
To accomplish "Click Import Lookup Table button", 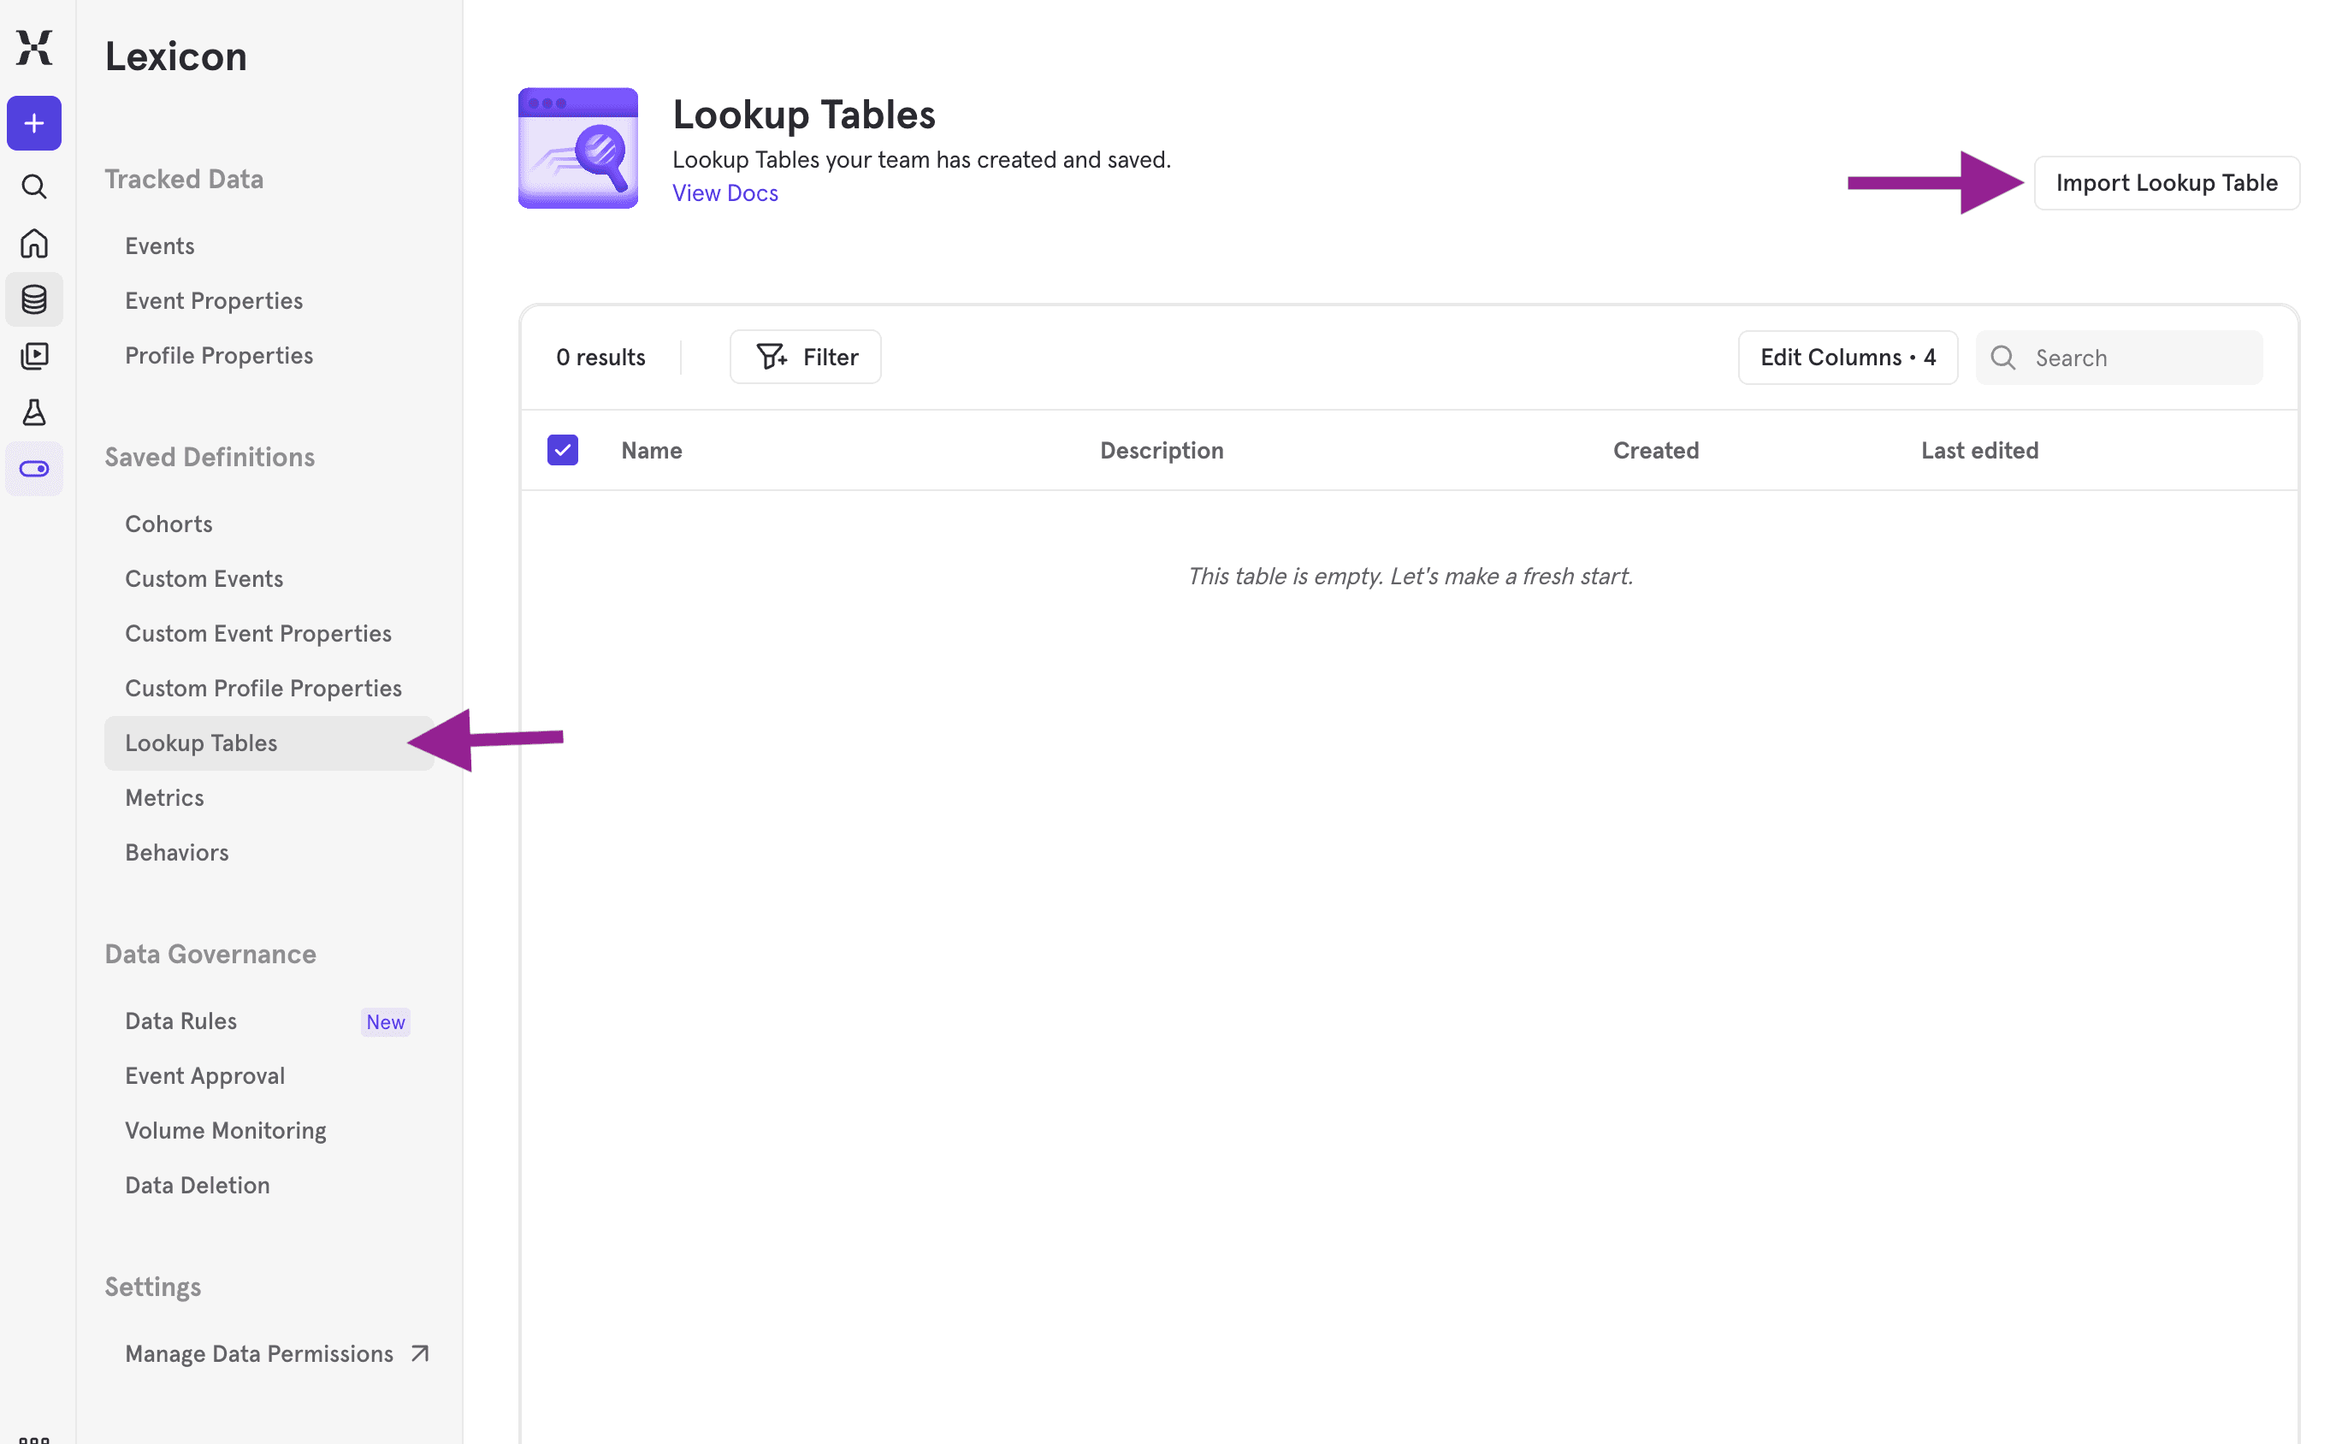I will point(2166,182).
